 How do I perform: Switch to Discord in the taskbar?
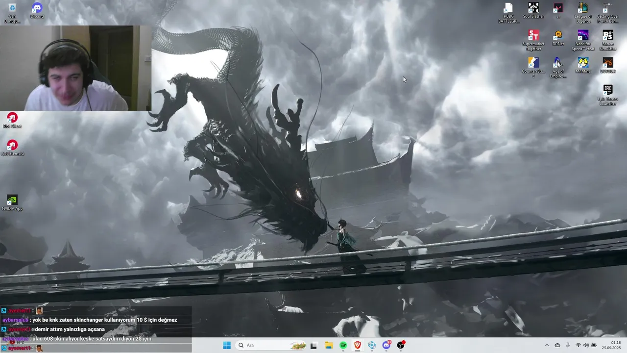(386, 345)
